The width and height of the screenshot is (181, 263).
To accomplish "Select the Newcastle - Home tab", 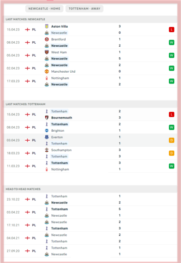I will (x=44, y=9).
